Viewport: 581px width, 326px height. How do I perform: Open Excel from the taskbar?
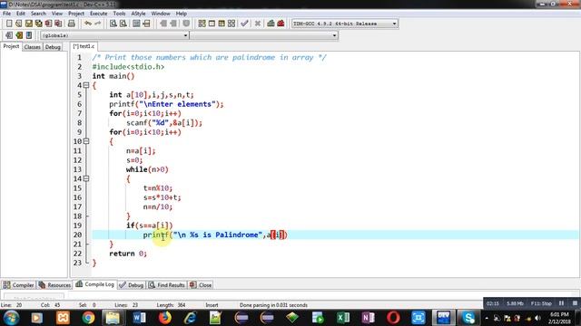(x=343, y=318)
